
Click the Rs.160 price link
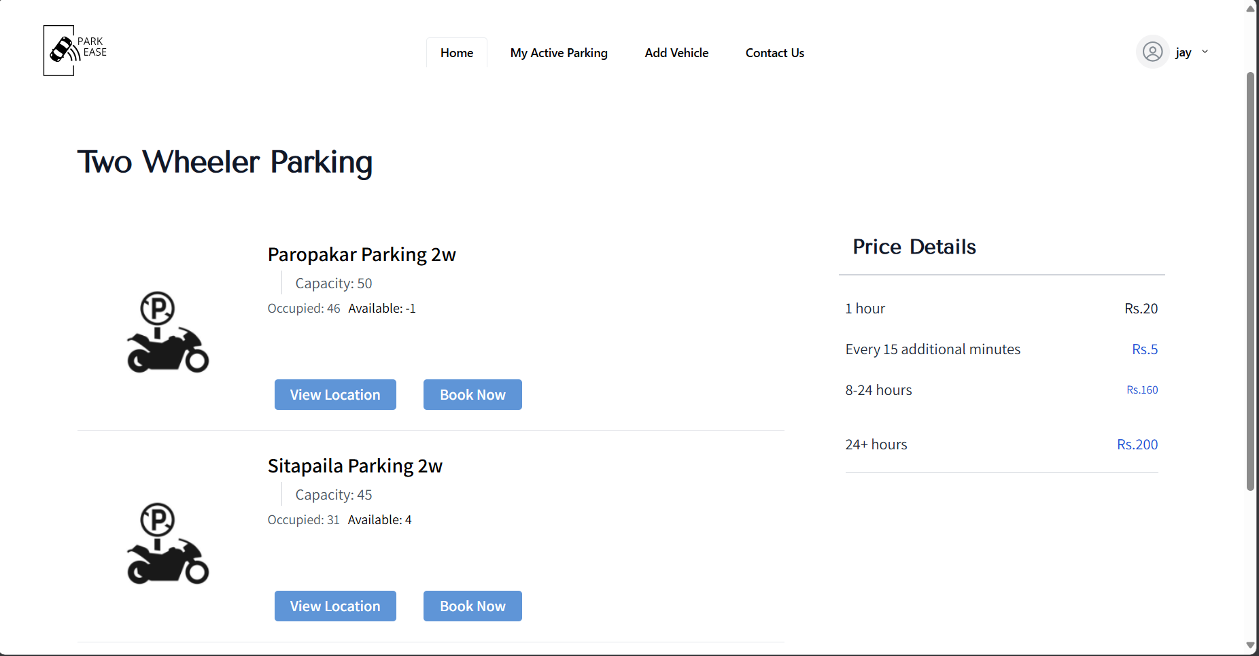[1141, 390]
